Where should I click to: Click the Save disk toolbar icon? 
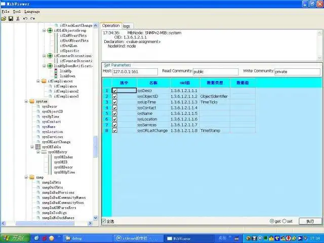(x=11, y=19)
